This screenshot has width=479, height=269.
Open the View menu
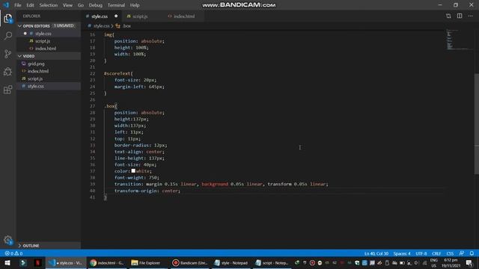tap(67, 5)
